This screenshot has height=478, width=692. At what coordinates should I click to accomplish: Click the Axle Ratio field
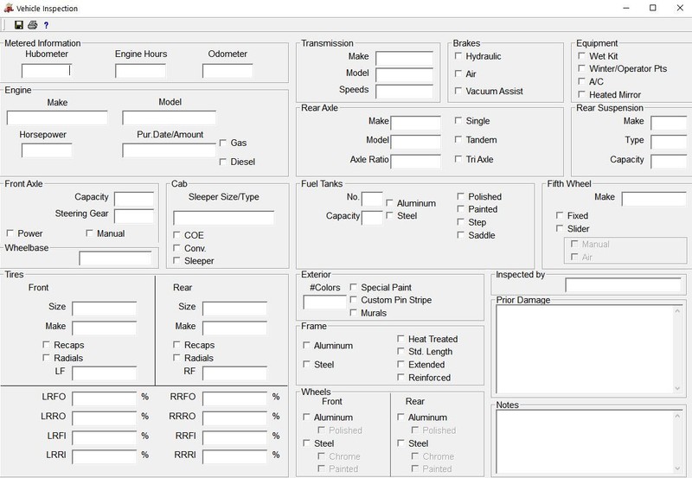(x=416, y=162)
